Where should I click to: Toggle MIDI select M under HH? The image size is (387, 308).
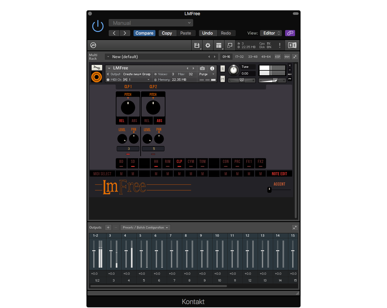tap(156, 174)
